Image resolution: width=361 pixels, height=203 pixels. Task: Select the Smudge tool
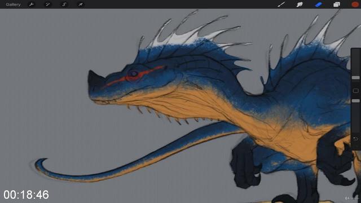pyautogui.click(x=300, y=4)
